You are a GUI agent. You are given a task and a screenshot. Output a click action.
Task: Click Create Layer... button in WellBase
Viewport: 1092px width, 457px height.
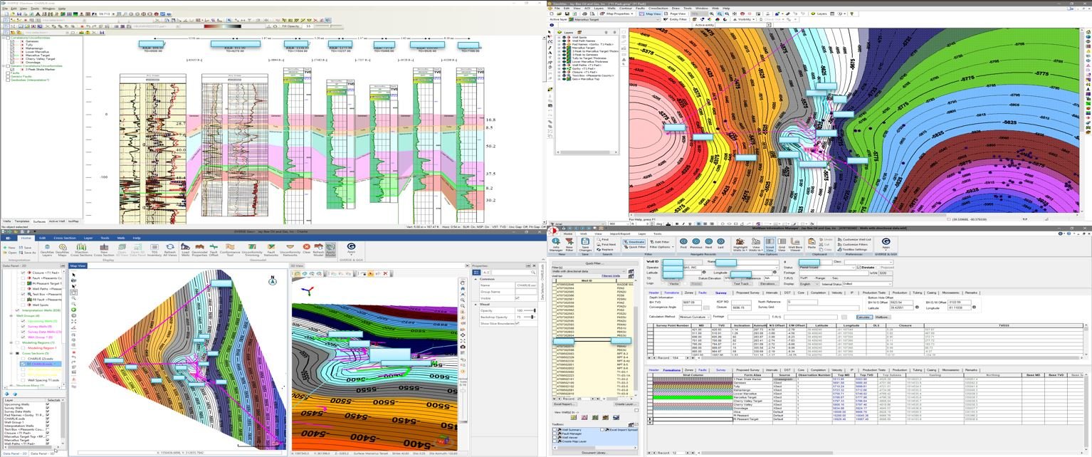point(626,404)
